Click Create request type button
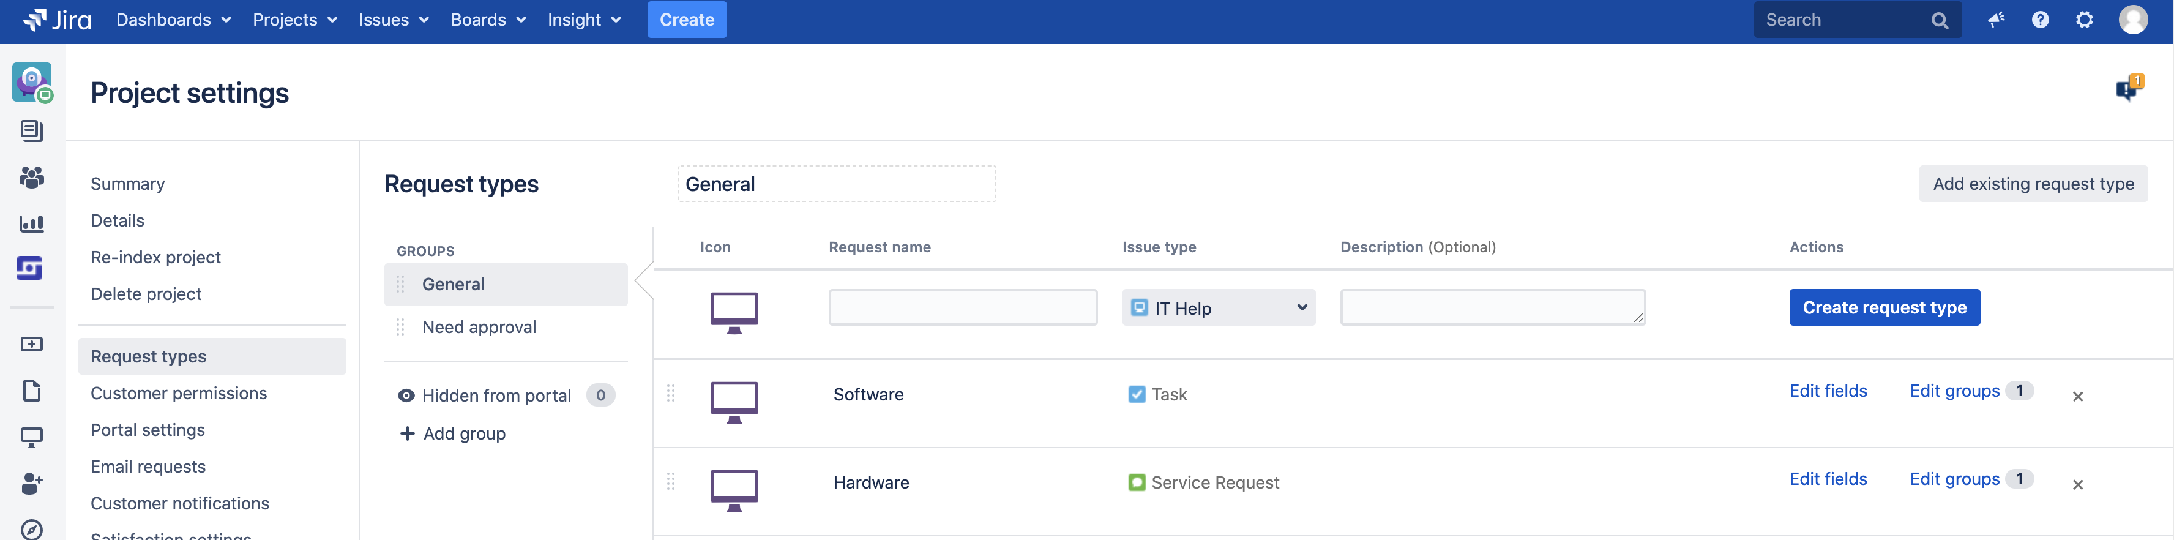 (x=1884, y=307)
